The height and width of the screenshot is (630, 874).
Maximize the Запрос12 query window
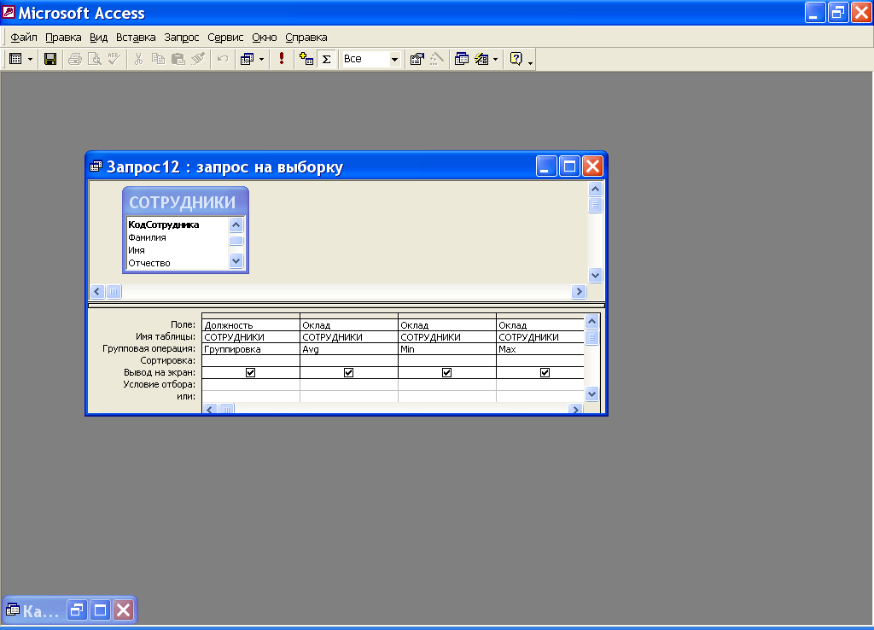pyautogui.click(x=569, y=166)
